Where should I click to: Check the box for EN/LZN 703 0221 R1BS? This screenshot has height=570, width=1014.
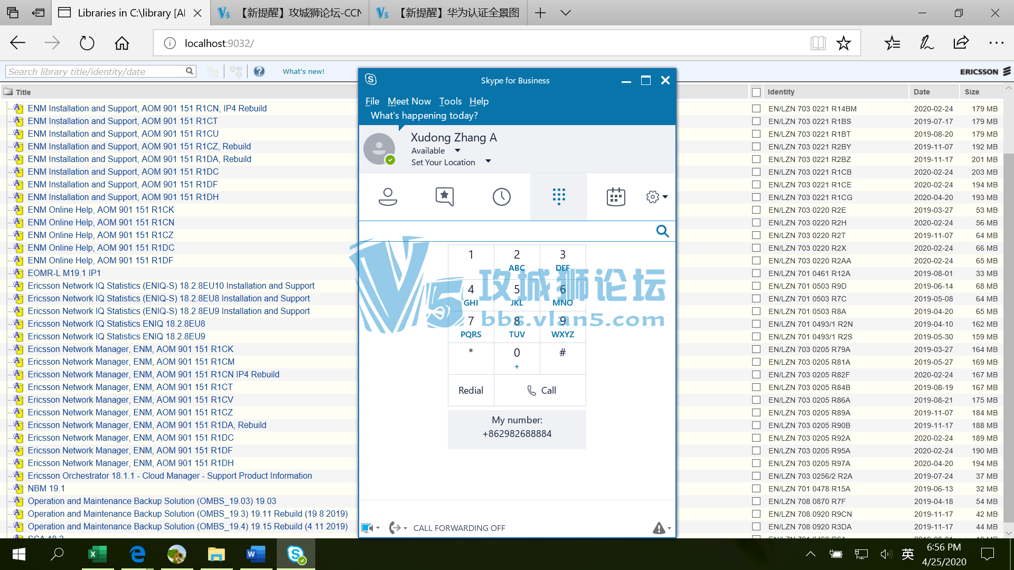[x=756, y=121]
